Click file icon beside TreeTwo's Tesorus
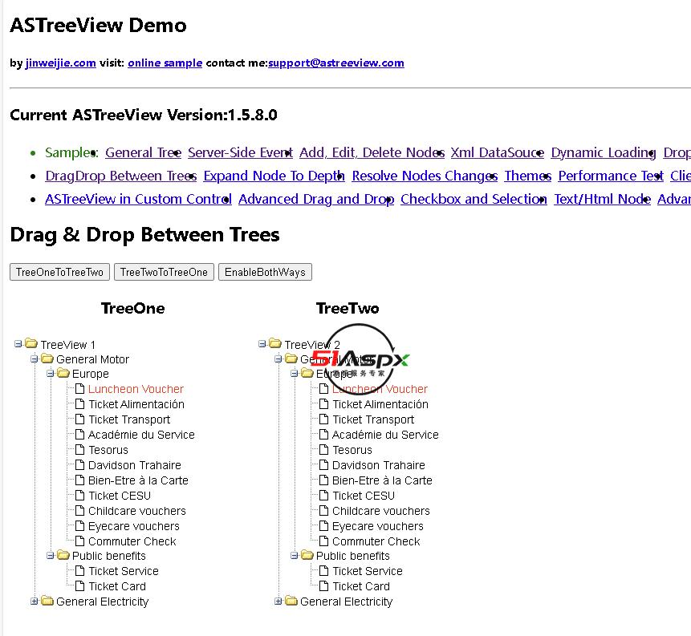691x636 pixels. [323, 449]
